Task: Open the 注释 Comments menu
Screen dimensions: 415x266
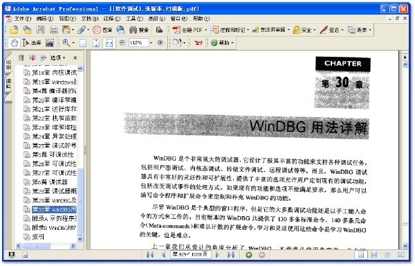Action: [x=111, y=18]
